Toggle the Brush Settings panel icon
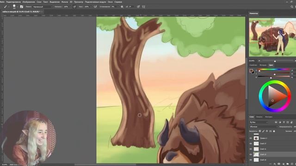 point(22,6)
